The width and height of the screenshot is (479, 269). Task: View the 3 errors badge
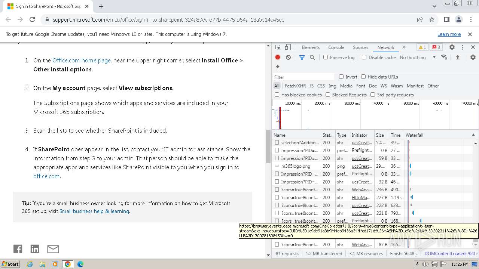click(x=436, y=47)
